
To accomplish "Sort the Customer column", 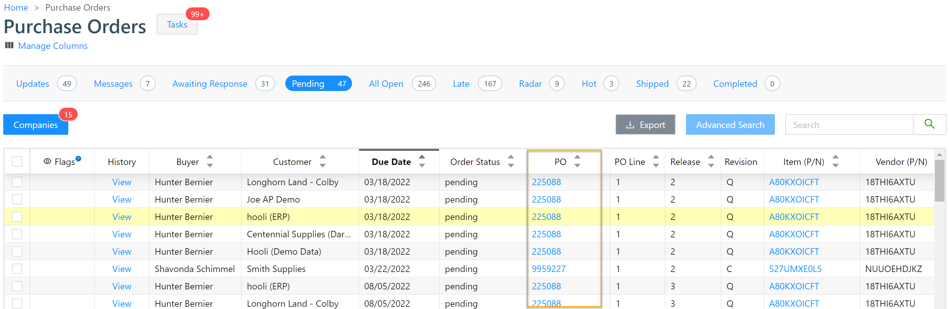I will [x=322, y=161].
